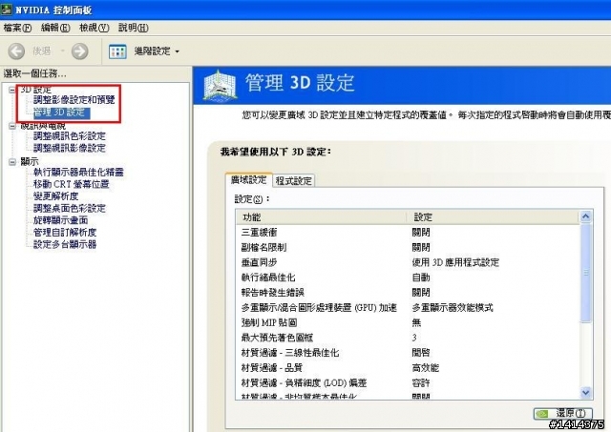Select the 垂直同步 setting row
The height and width of the screenshot is (432, 611).
[x=408, y=262]
